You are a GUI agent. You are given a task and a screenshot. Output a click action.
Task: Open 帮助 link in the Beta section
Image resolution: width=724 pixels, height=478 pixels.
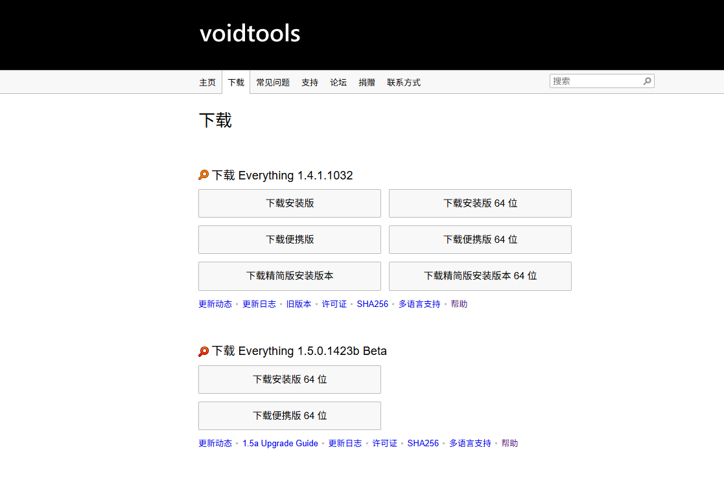pos(509,444)
